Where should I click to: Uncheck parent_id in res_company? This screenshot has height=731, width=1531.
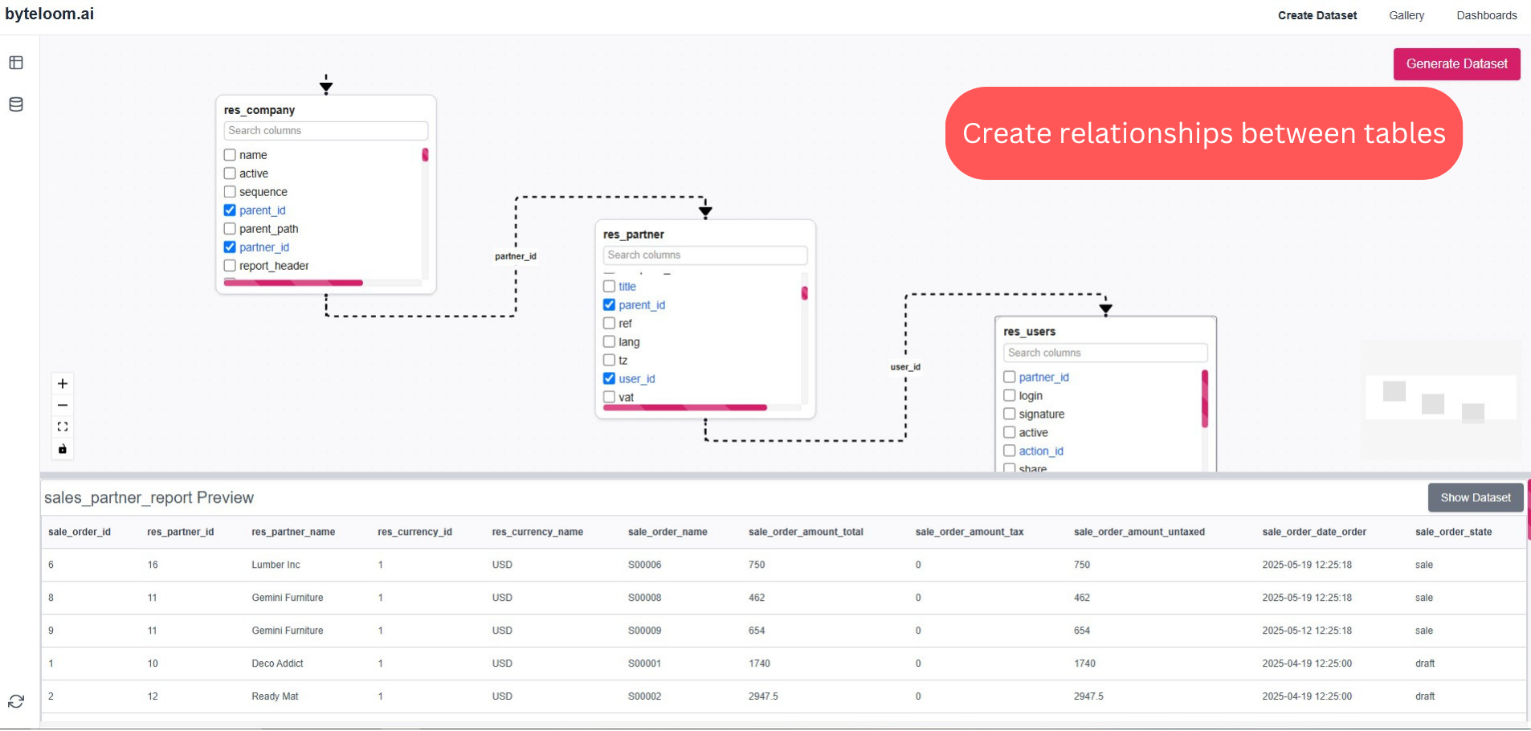230,210
